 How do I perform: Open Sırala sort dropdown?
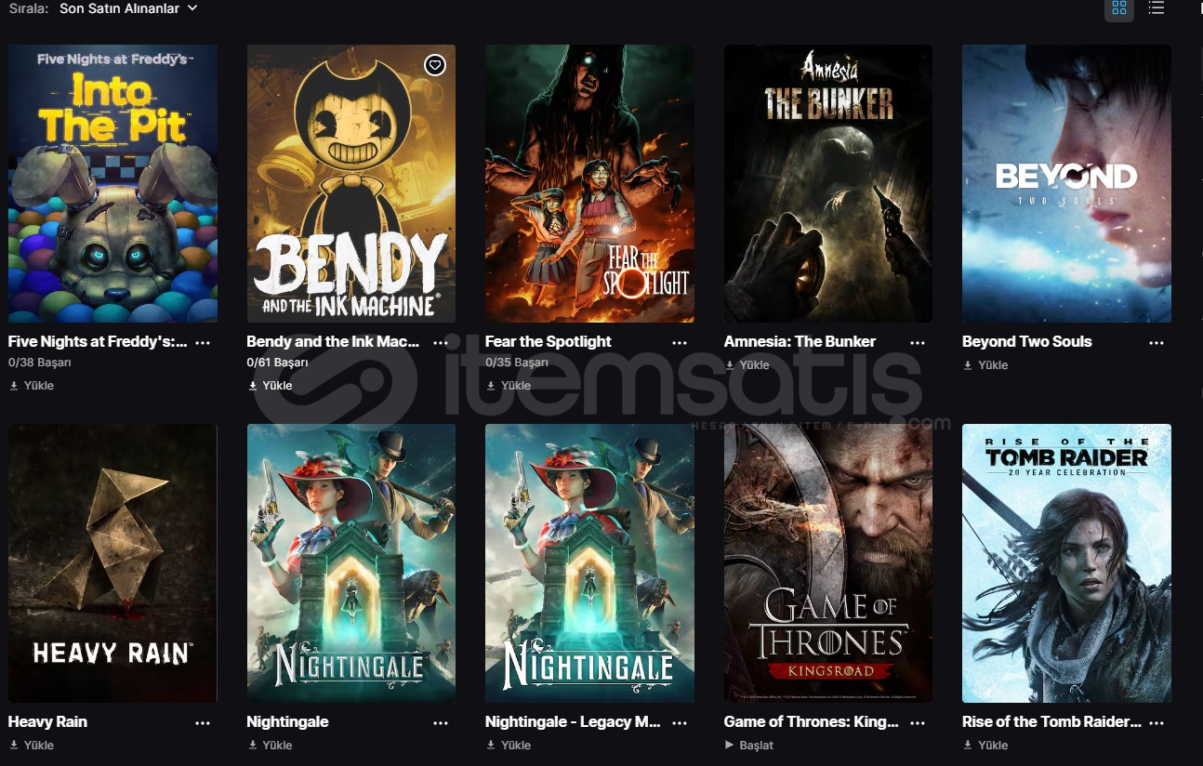(128, 8)
